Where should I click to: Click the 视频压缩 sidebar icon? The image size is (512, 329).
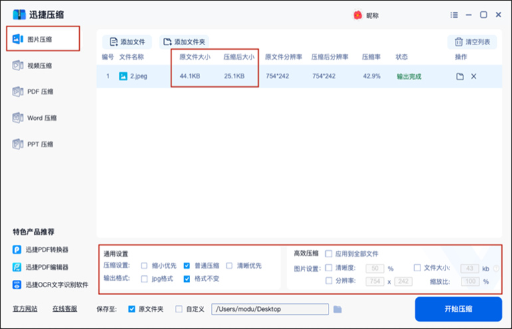tap(18, 66)
